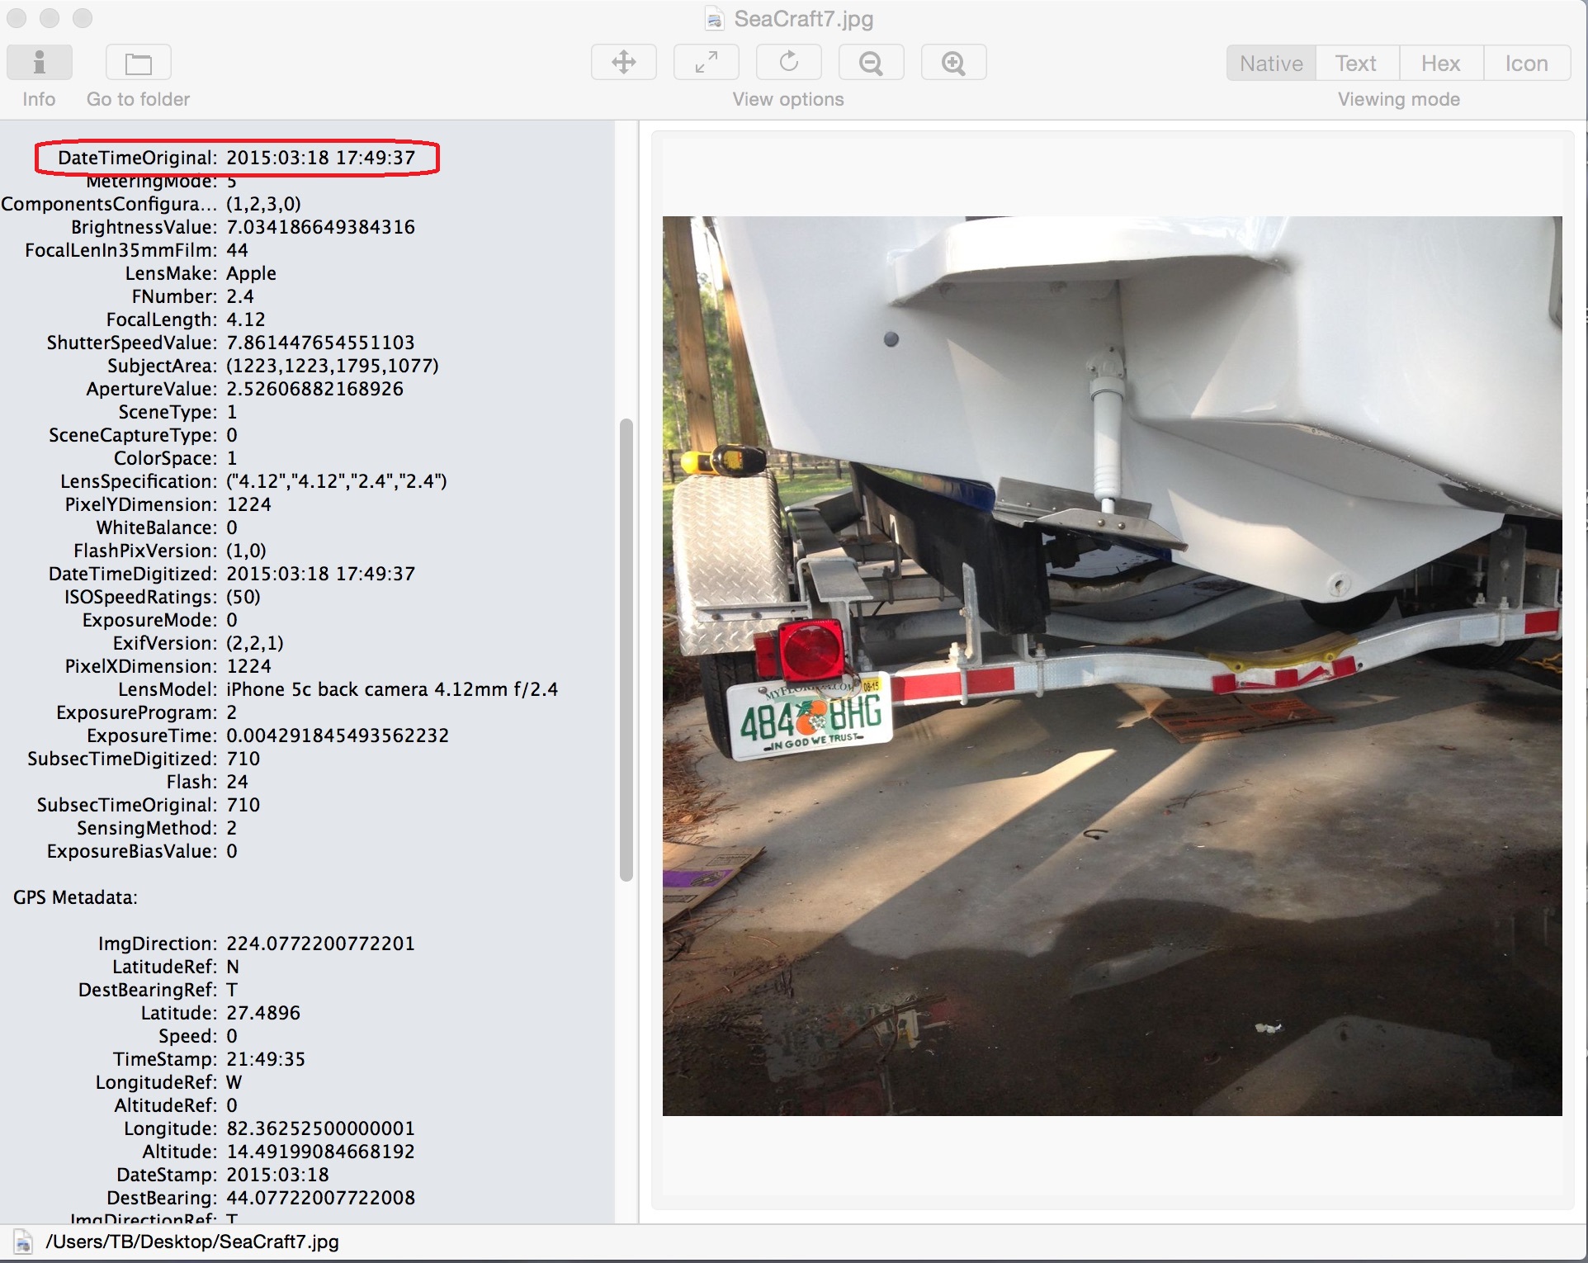
Task: Select the Hex viewing mode
Action: click(x=1440, y=64)
